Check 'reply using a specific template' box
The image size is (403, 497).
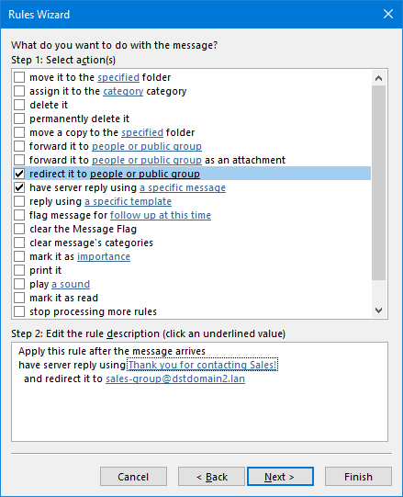(x=19, y=201)
